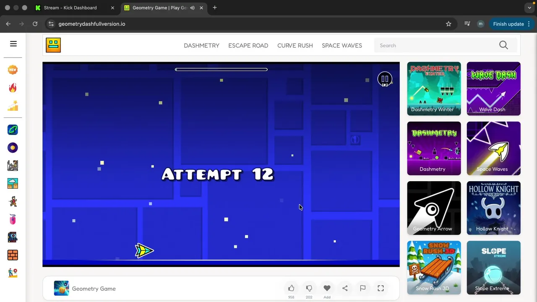Close the Geometry Game tab
Screen dimensions: 537x302
[201, 8]
